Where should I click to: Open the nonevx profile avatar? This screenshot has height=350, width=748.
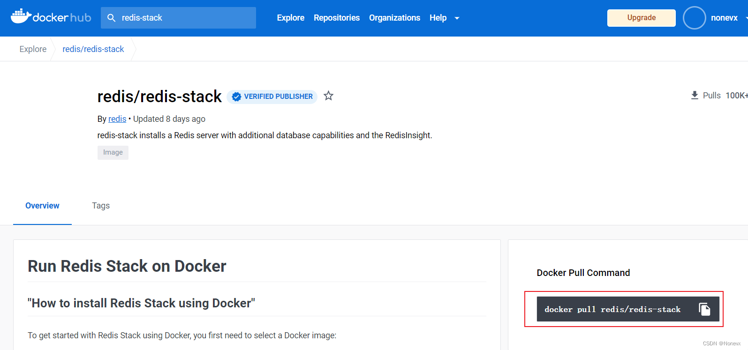[x=695, y=18]
